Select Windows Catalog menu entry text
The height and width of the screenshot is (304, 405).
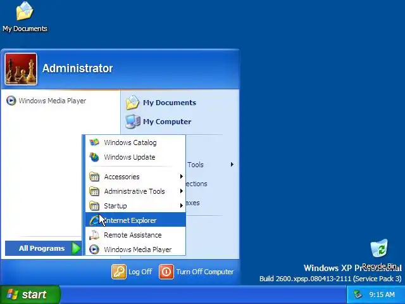130,142
